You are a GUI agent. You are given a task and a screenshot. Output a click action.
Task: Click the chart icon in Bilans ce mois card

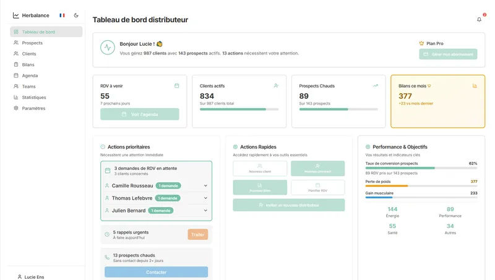point(475,86)
